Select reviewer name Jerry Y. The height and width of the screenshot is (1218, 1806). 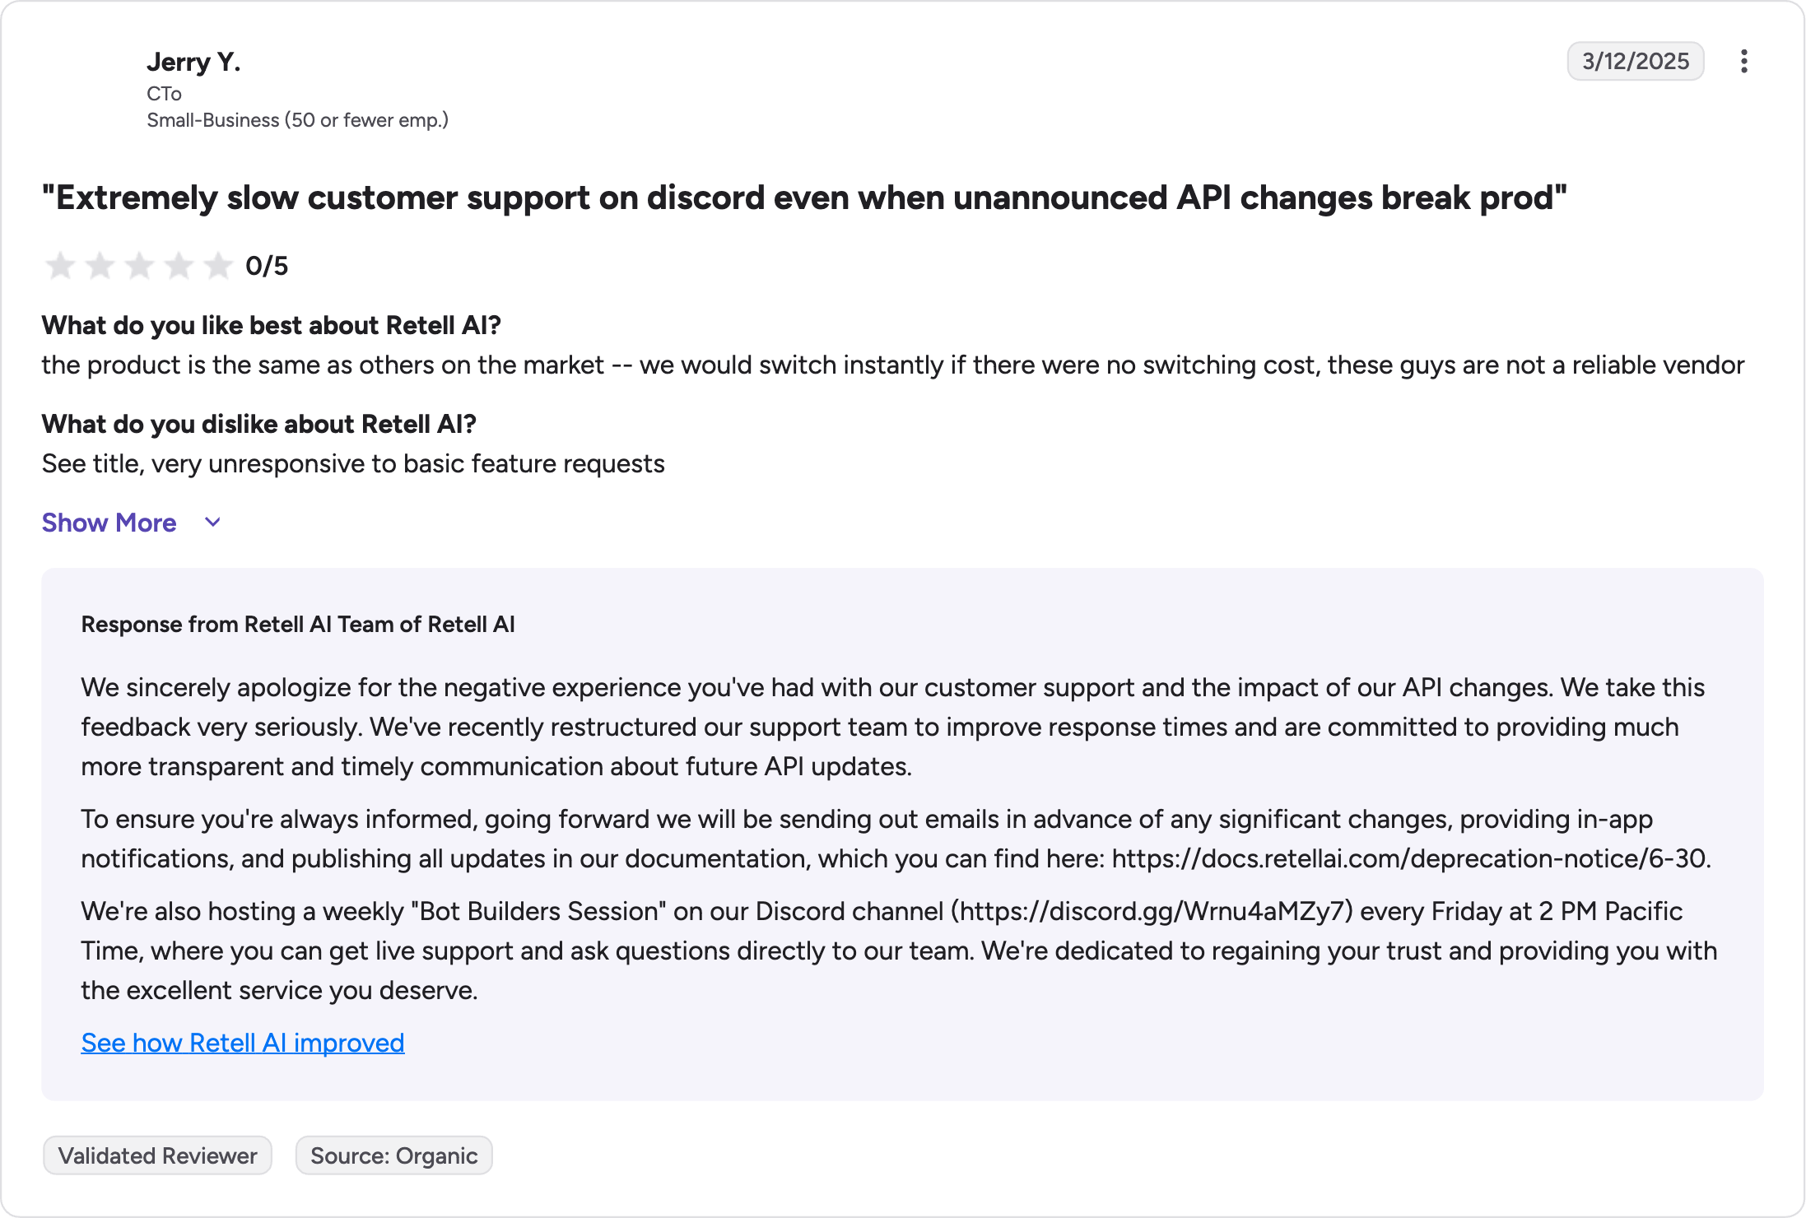tap(193, 62)
